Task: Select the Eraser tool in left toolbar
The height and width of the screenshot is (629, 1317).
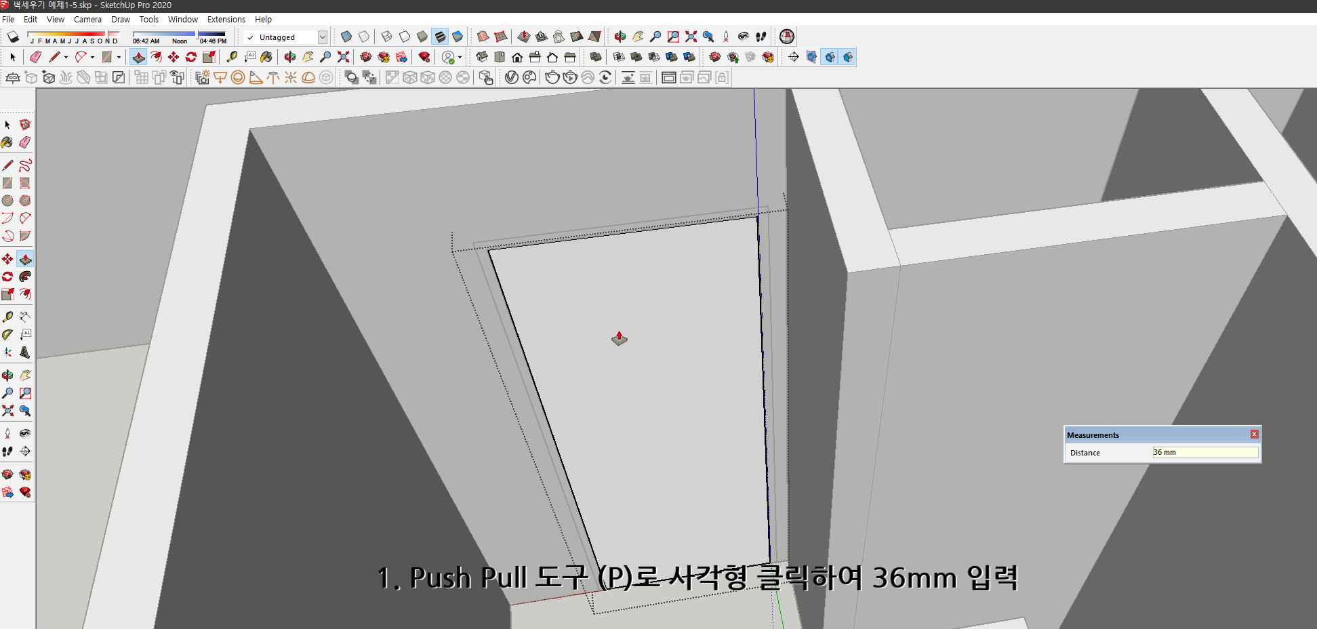Action: 25,142
